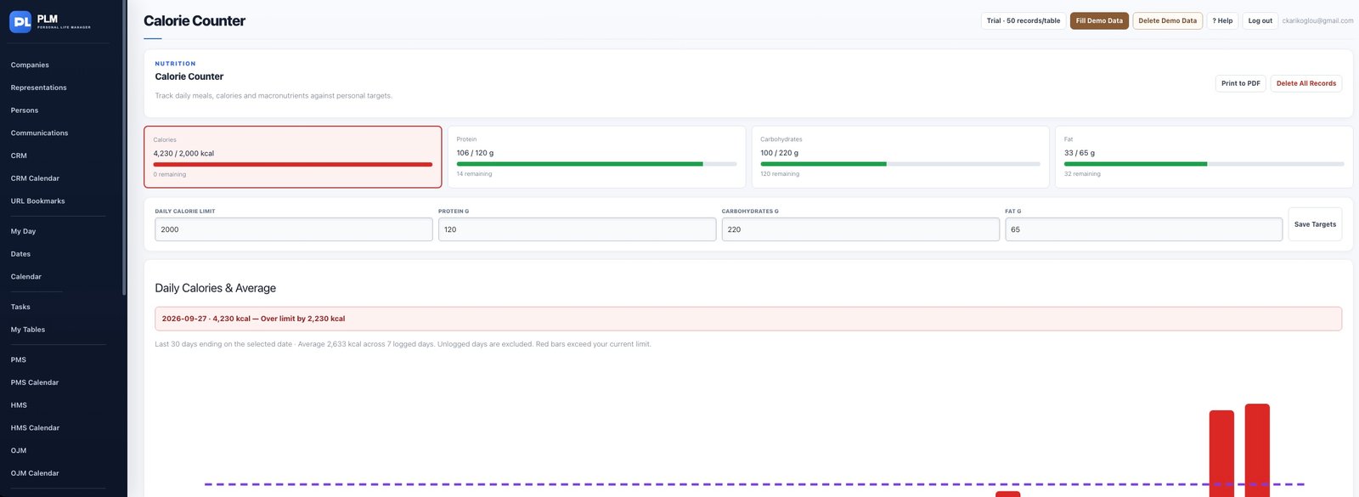This screenshot has width=1359, height=497.
Task: Click the sidebar scrollbar
Action: 124,149
